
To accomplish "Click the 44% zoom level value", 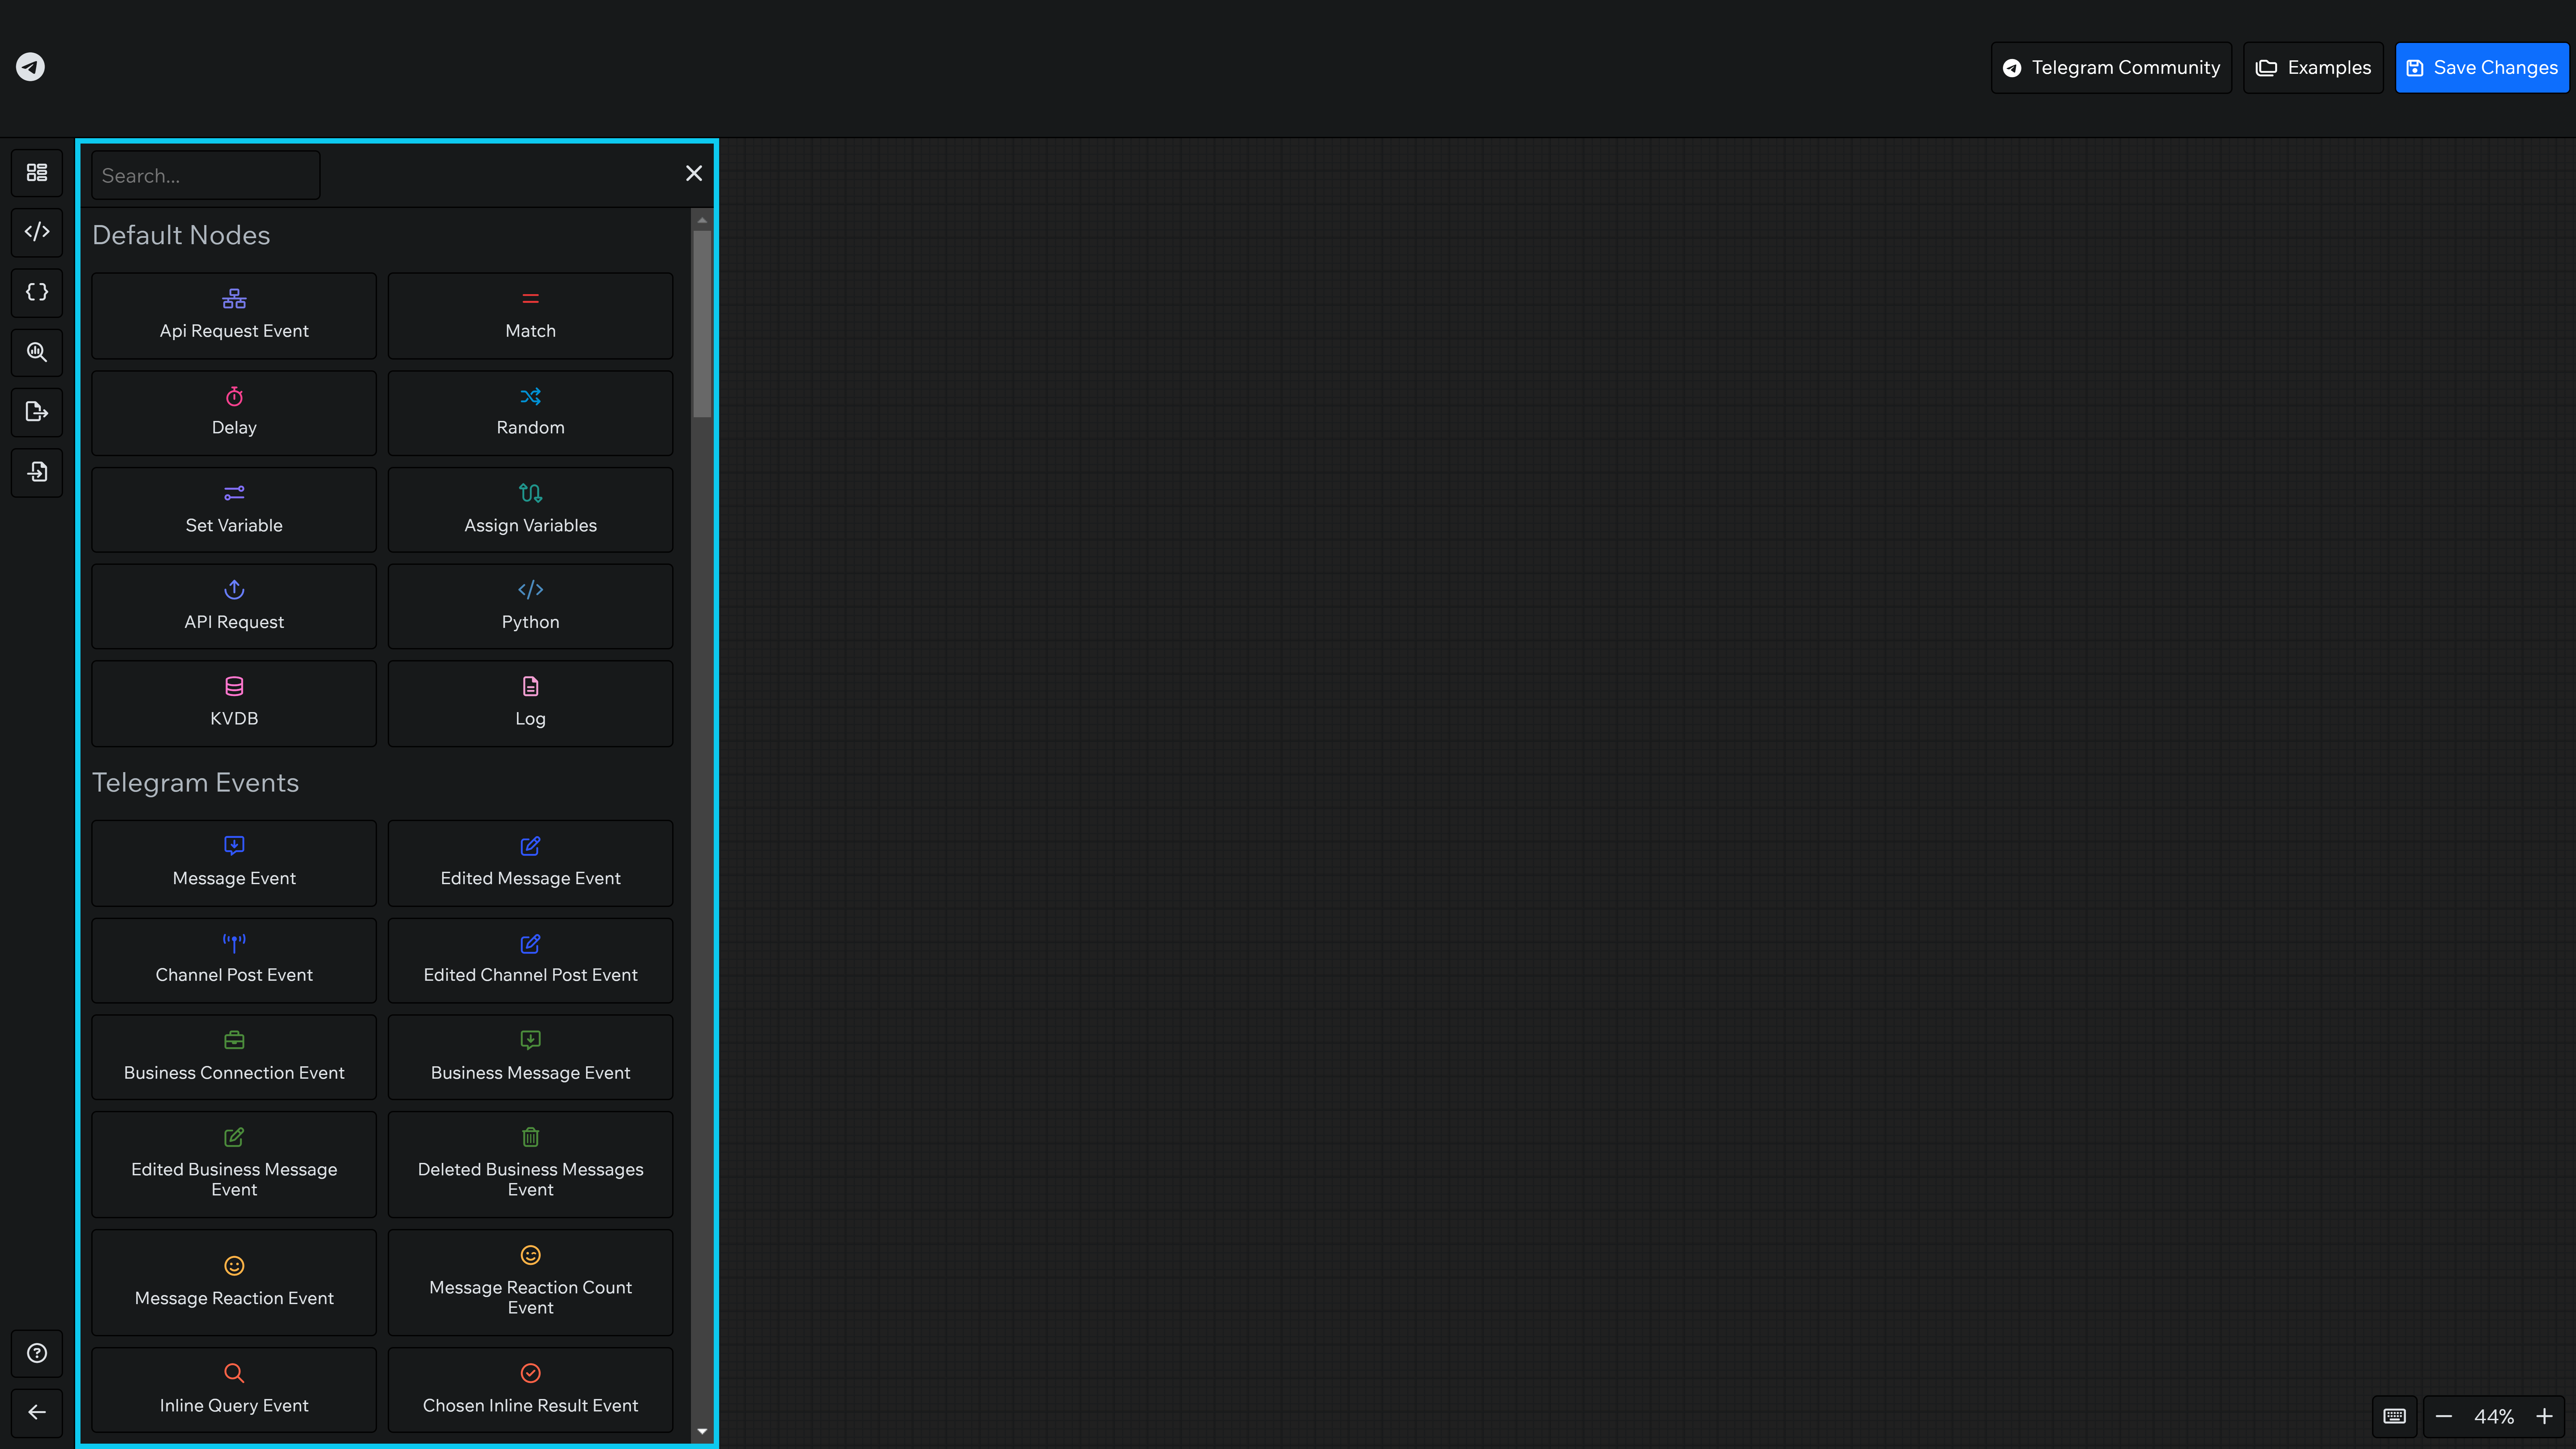I will pyautogui.click(x=2494, y=1417).
